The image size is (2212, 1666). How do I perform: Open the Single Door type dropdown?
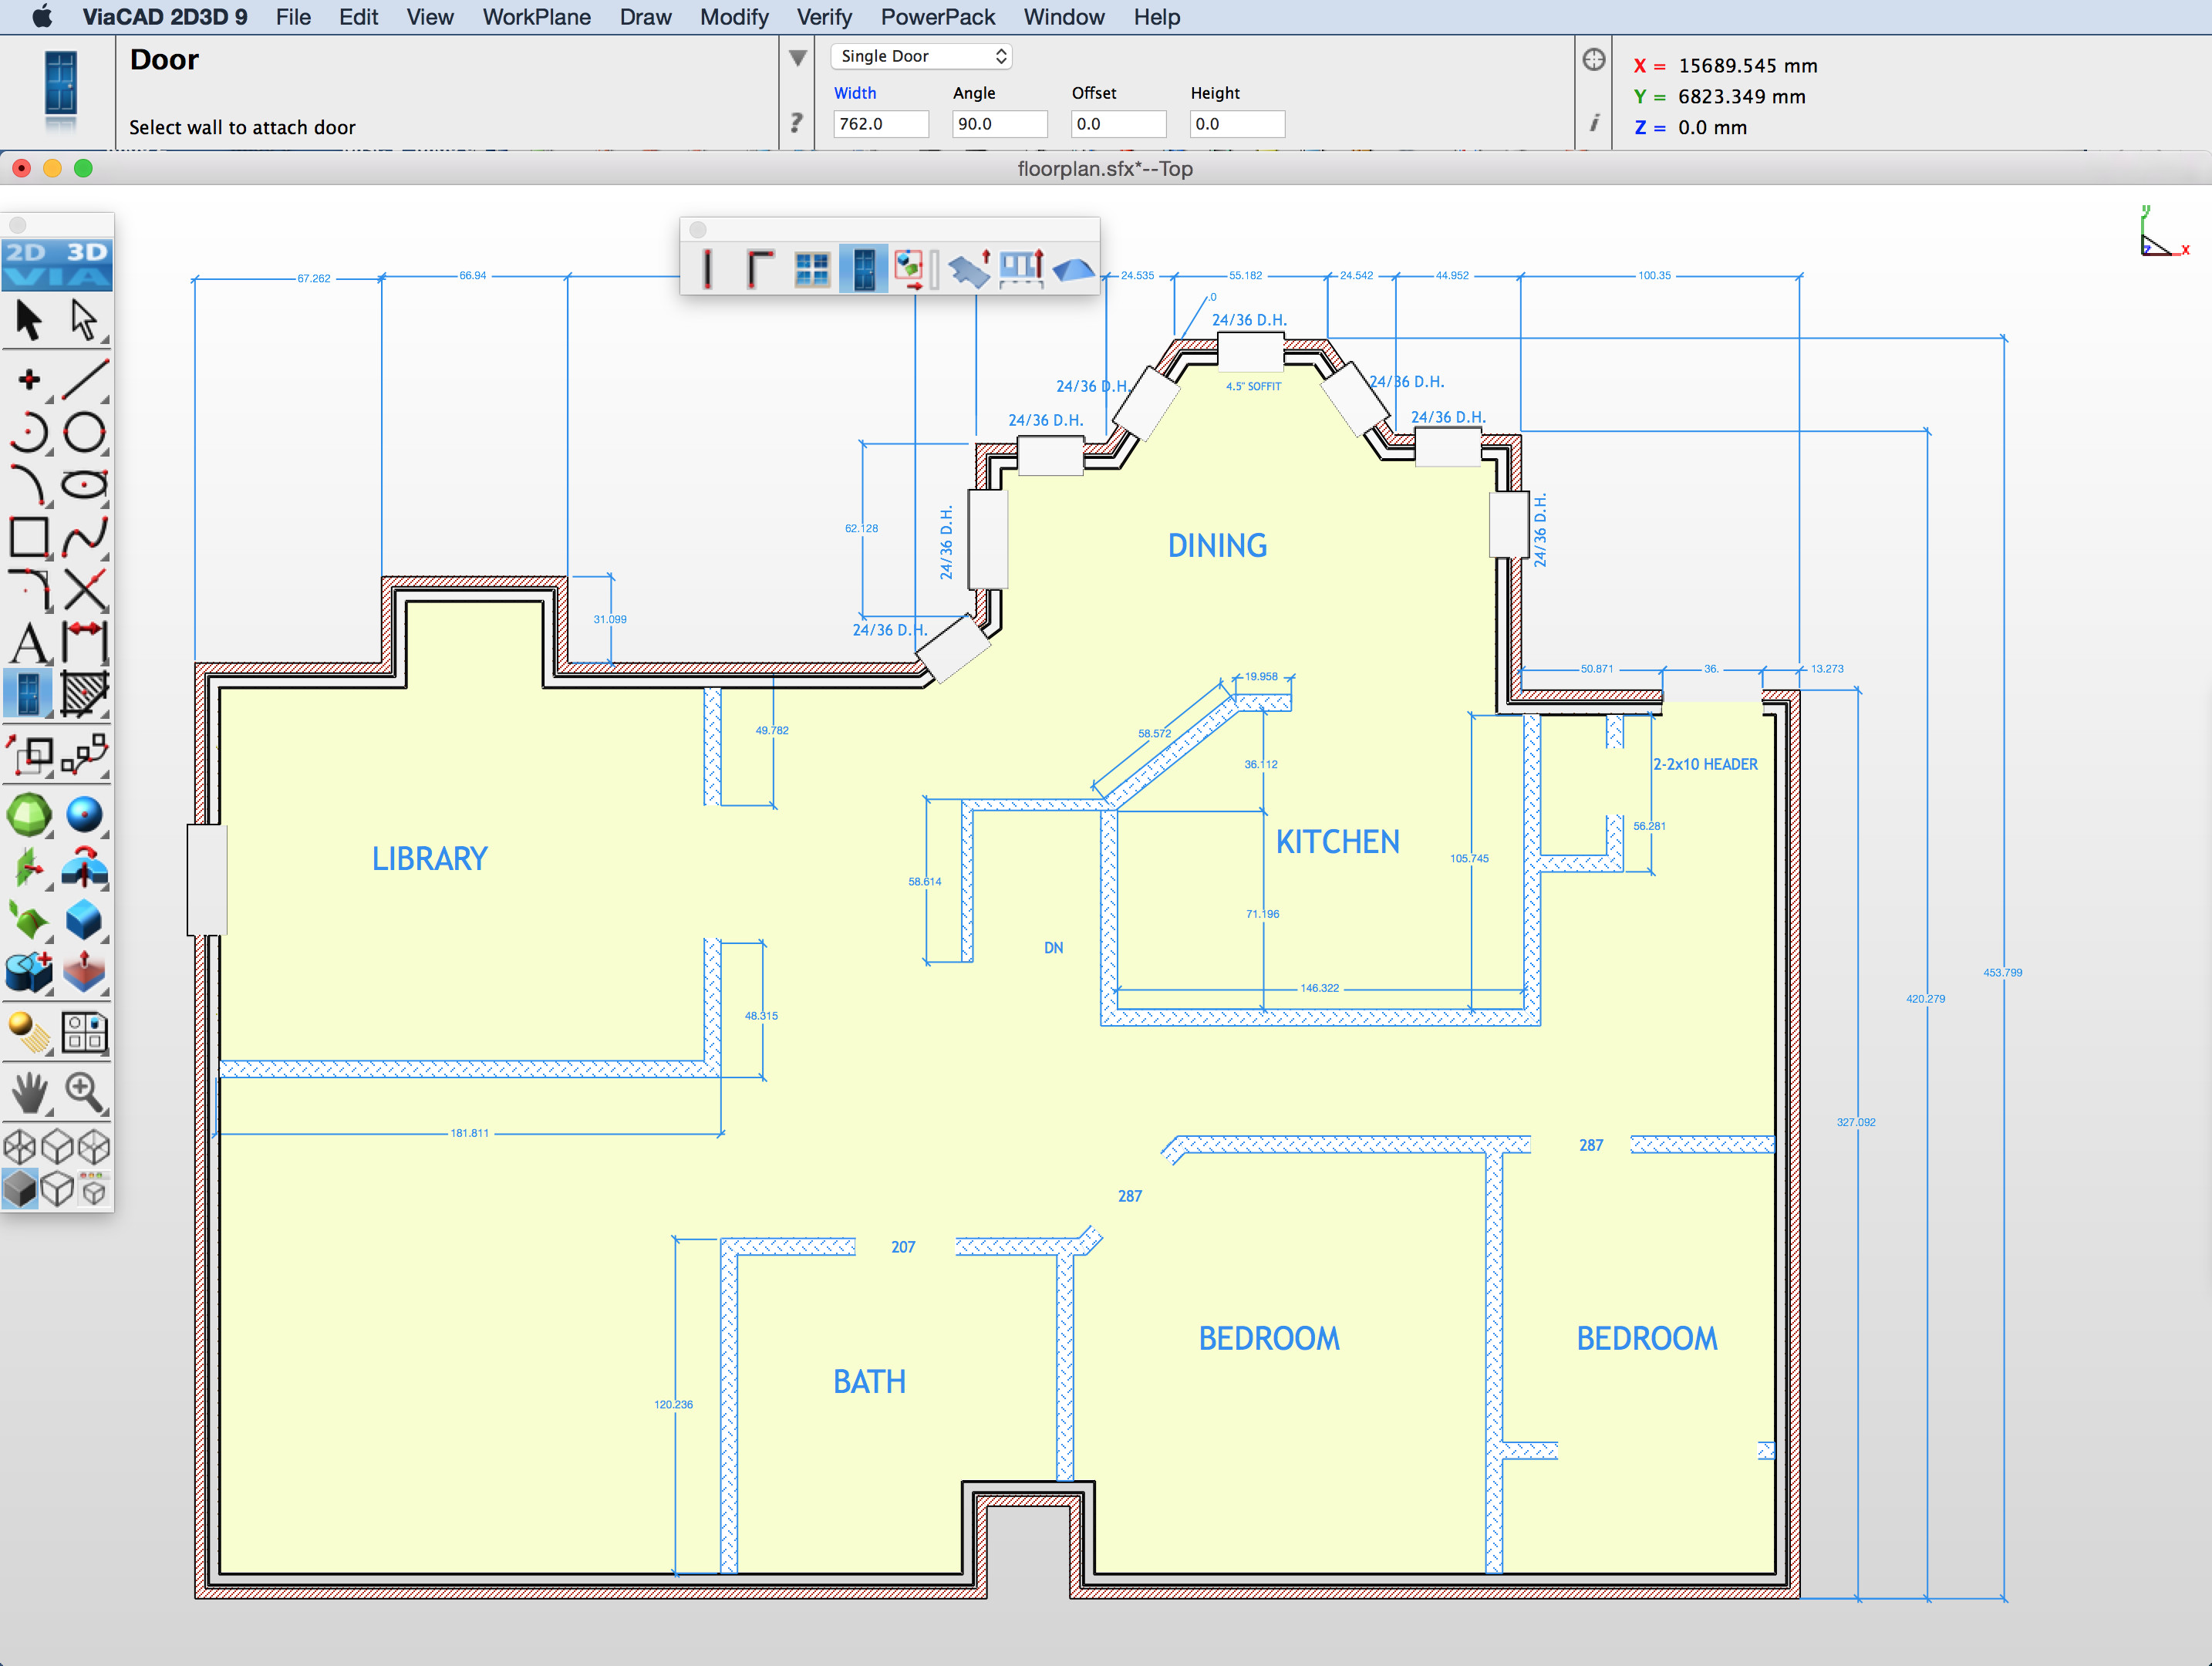(x=920, y=56)
